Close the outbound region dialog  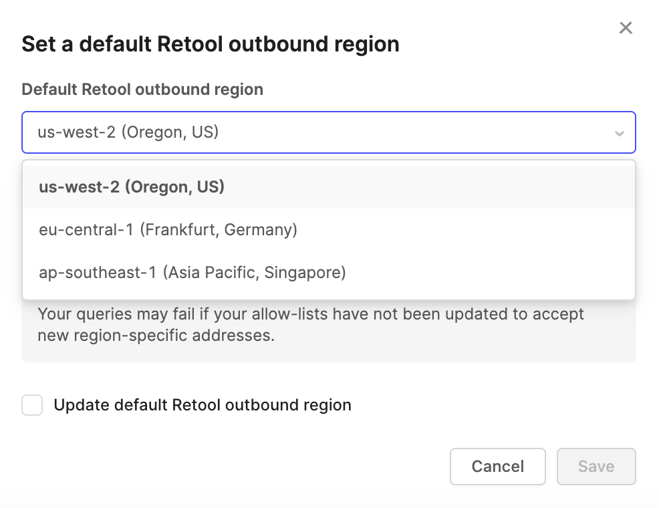pos(626,28)
